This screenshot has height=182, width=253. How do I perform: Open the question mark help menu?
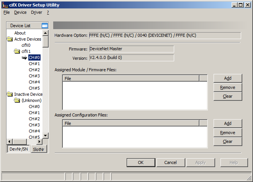[x=48, y=12]
